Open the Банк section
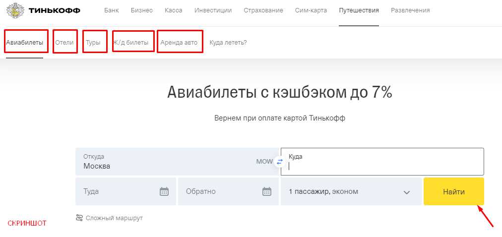The height and width of the screenshot is (237, 502). (112, 10)
